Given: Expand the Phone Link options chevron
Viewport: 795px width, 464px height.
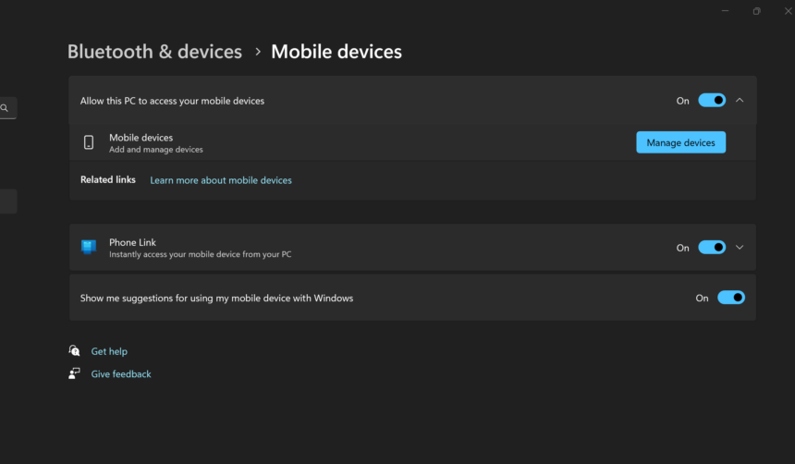Looking at the screenshot, I should (740, 248).
